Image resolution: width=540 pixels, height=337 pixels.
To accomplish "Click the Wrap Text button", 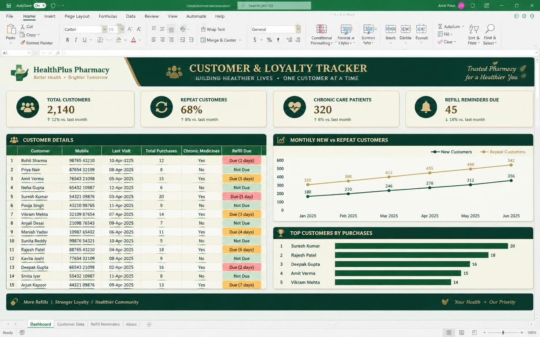I will click(213, 29).
